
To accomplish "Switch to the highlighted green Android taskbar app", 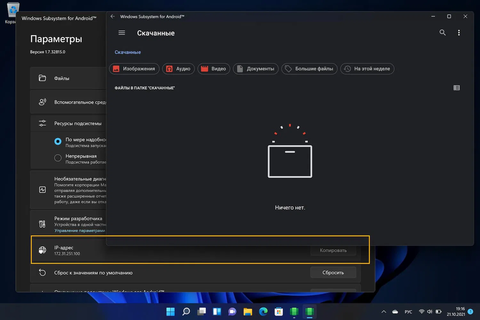I will [309, 311].
